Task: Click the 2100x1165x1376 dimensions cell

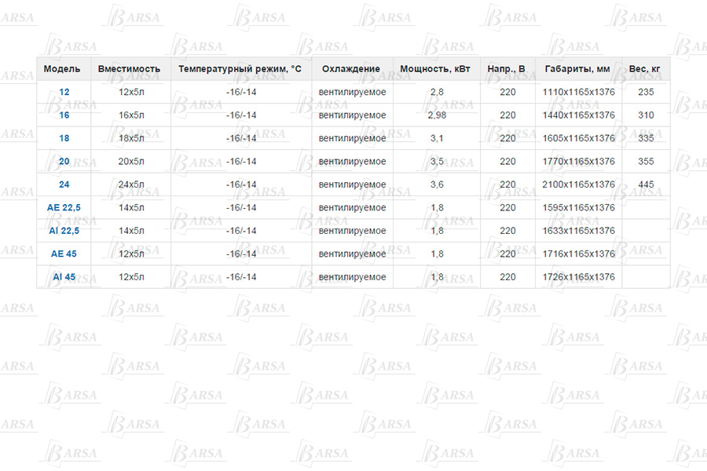Action: point(578,184)
